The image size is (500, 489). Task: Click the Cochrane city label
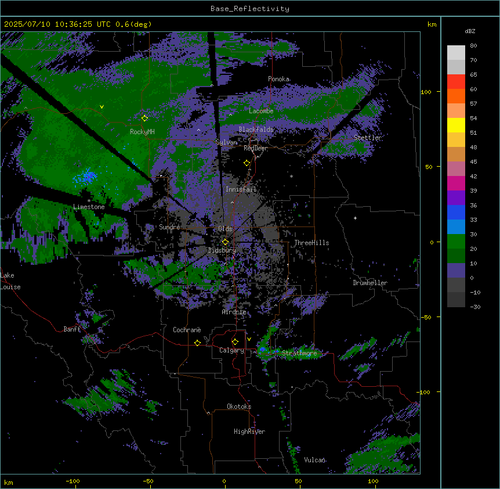pos(187,330)
